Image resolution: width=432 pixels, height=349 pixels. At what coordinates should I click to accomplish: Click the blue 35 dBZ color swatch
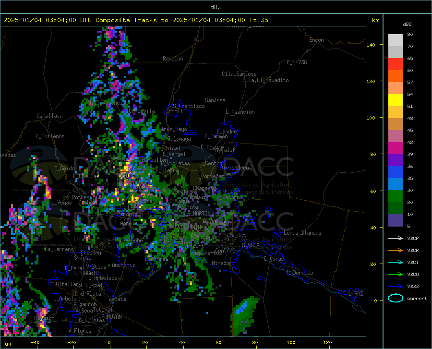[396, 172]
